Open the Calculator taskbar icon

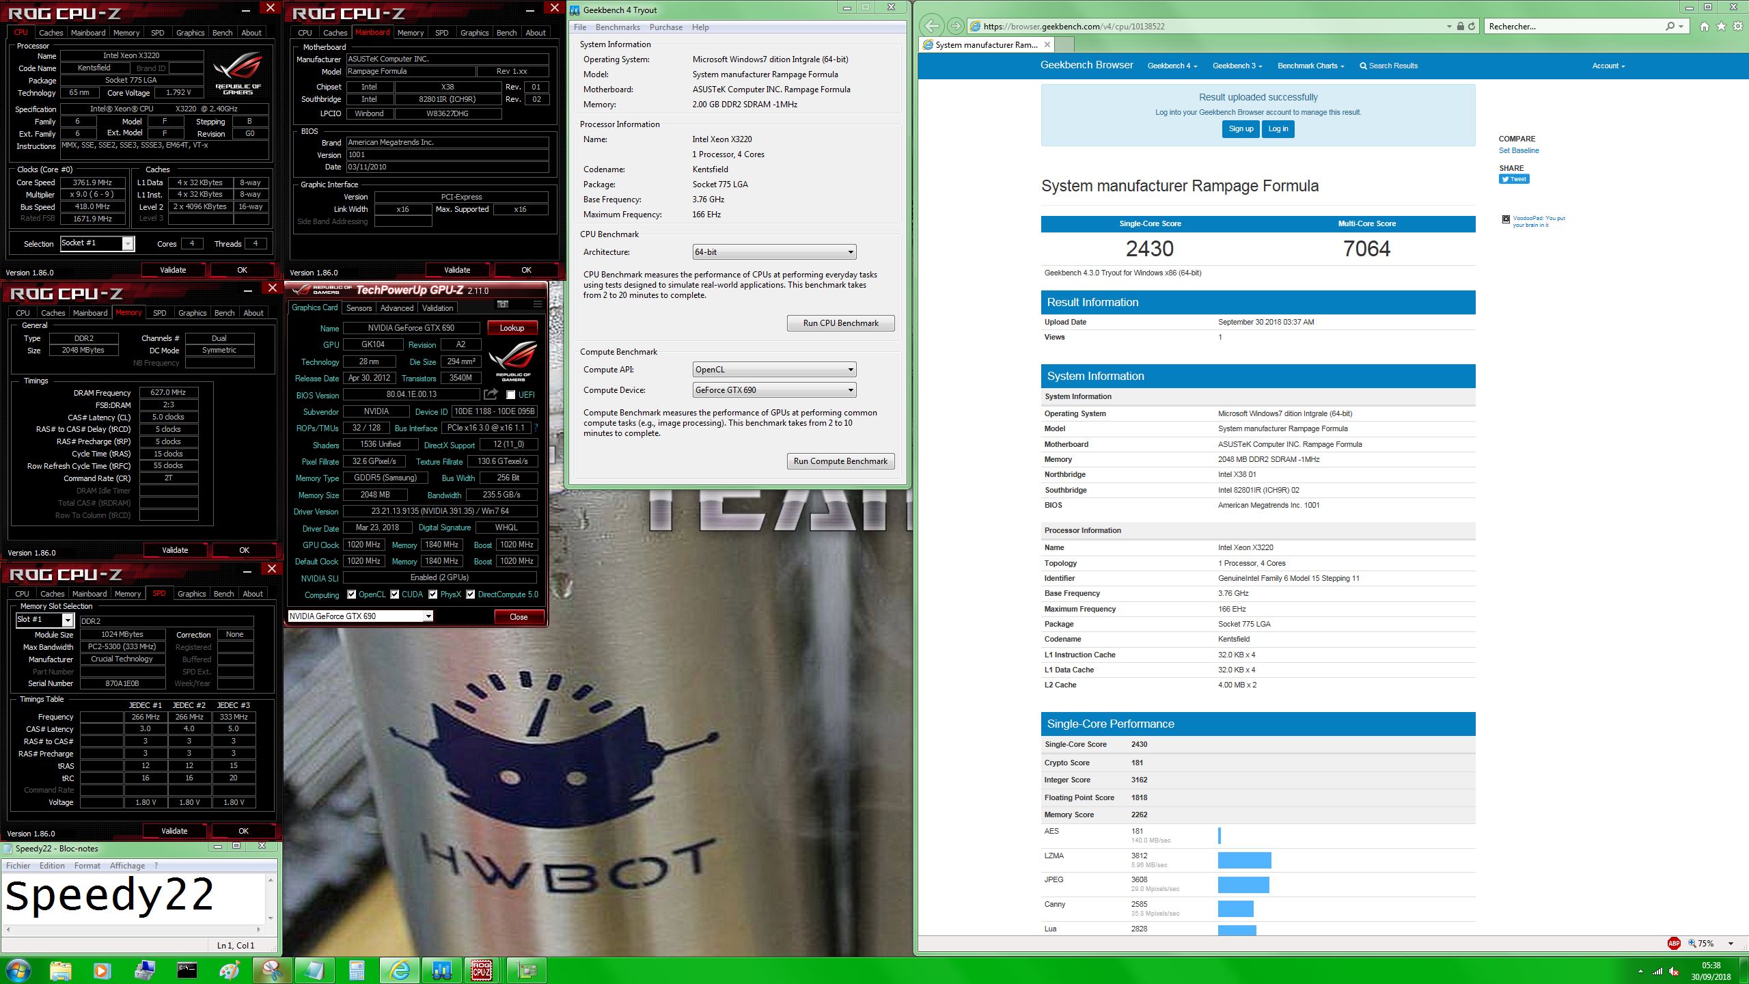tap(357, 970)
